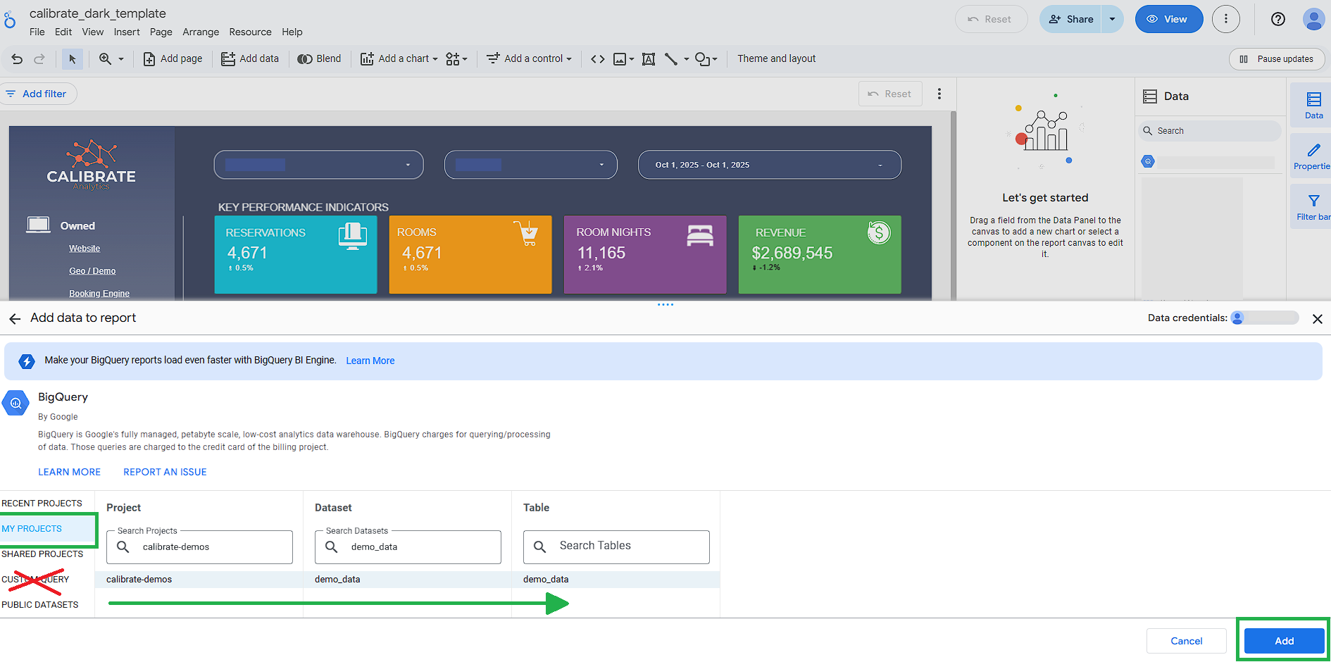Viewport: 1331px width, 662px height.
Task: Click the Looker Studio logo
Action: pyautogui.click(x=10, y=19)
